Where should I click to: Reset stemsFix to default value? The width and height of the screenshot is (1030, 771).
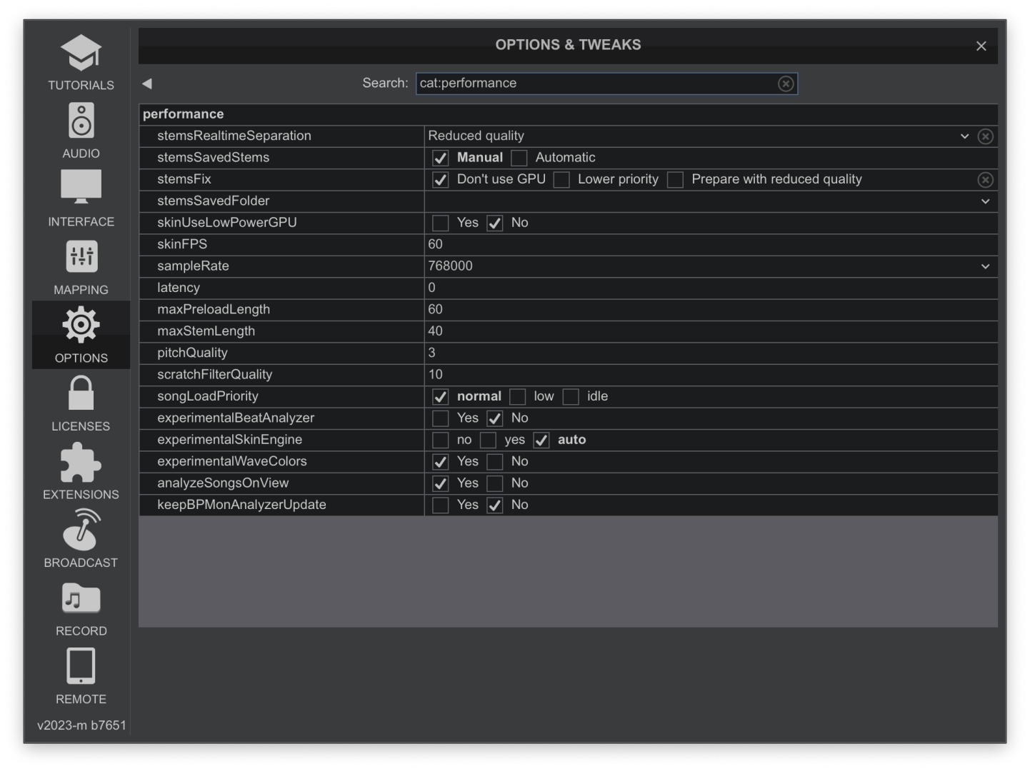click(985, 180)
